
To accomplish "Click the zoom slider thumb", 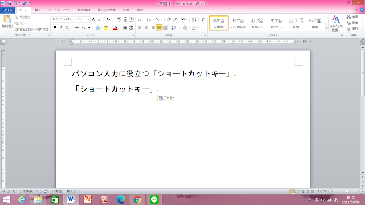I will (347, 191).
